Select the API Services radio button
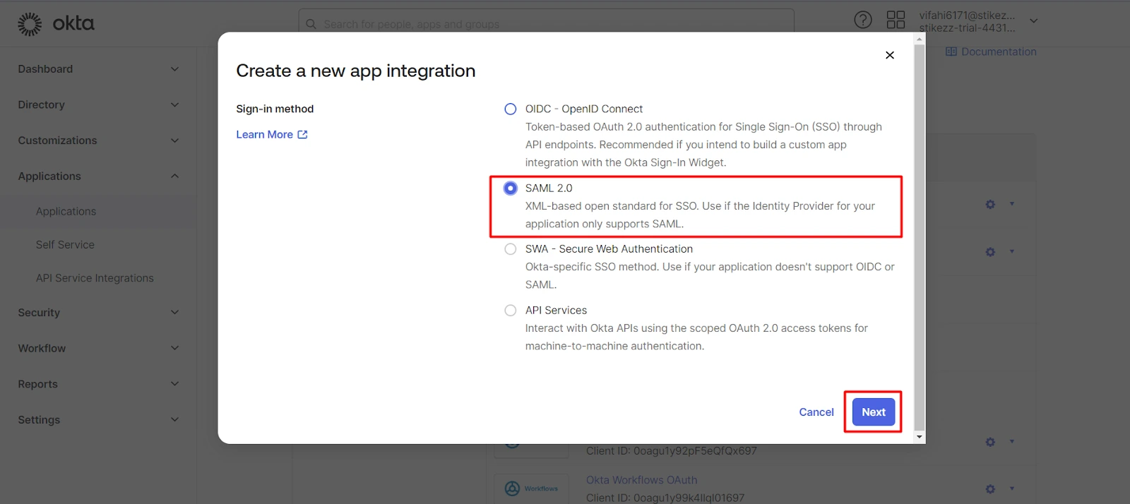The image size is (1130, 504). (510, 311)
